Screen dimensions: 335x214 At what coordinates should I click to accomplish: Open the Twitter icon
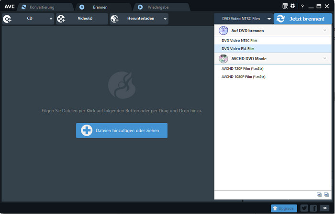coord(304,208)
